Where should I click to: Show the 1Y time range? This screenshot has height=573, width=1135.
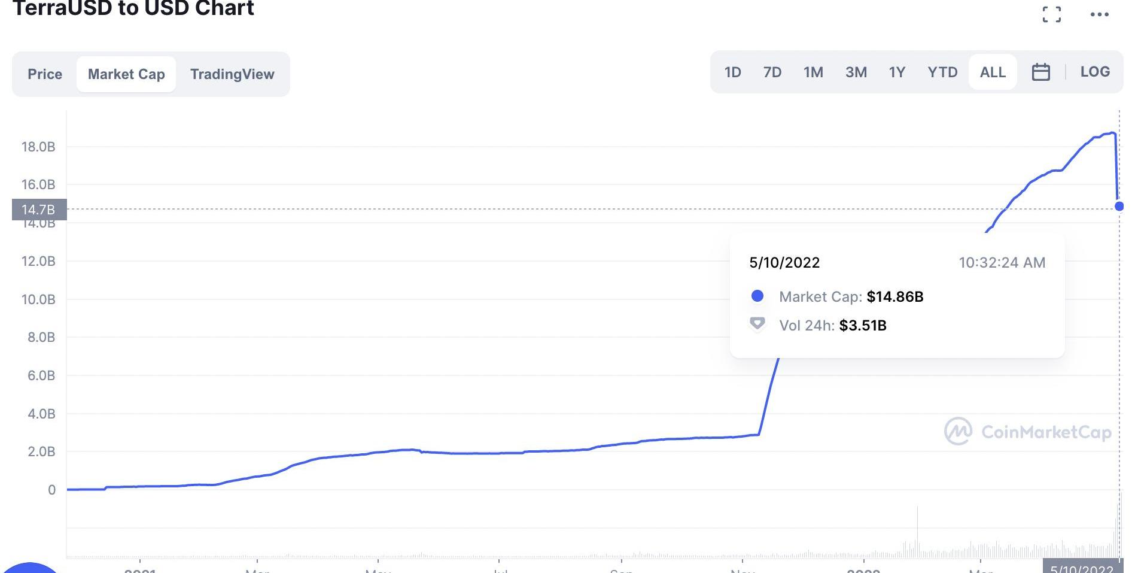click(896, 72)
